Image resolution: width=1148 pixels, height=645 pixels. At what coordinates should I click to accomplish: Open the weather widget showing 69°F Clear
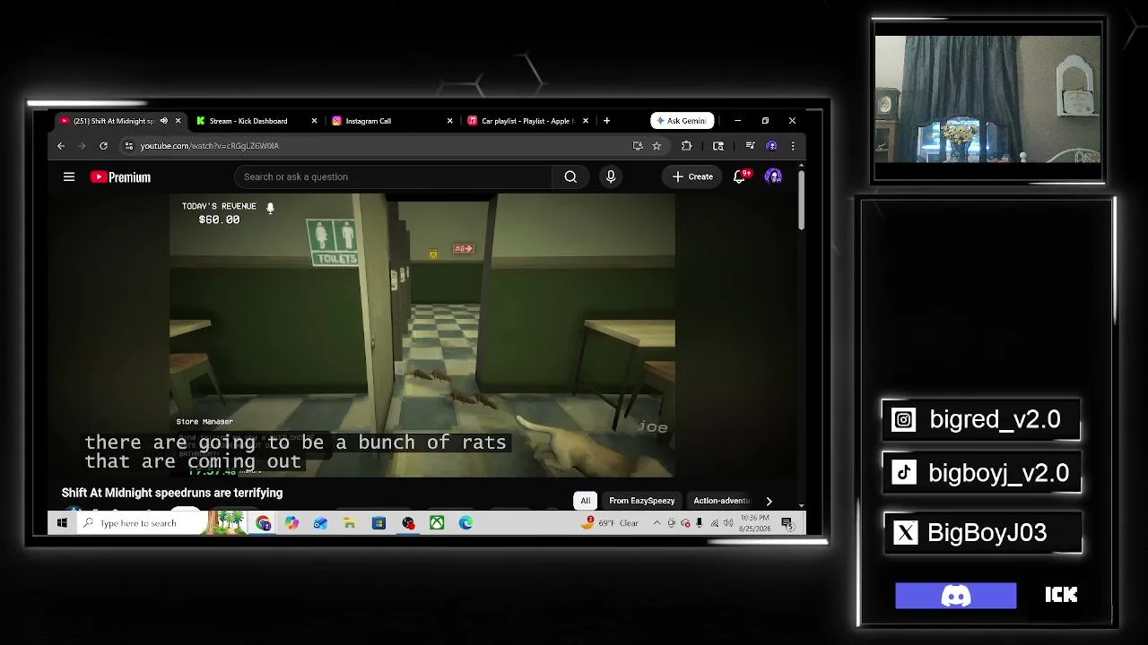pyautogui.click(x=610, y=523)
